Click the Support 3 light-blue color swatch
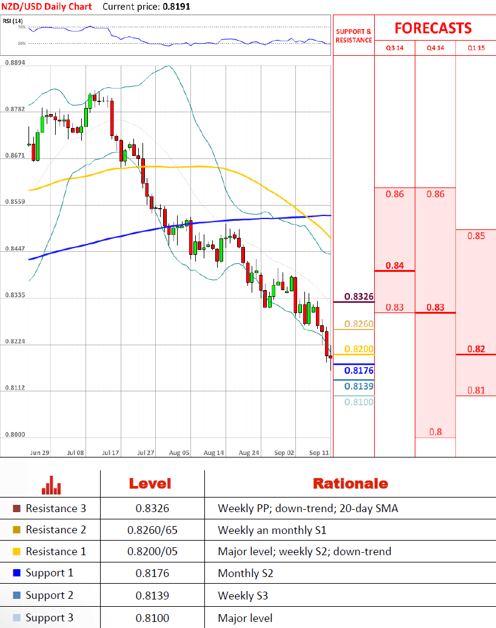496x628 pixels. (x=16, y=618)
